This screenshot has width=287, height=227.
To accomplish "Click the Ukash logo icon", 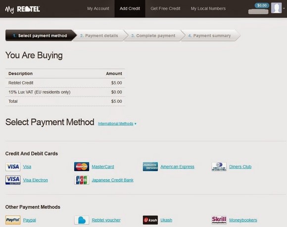I will tap(150, 220).
